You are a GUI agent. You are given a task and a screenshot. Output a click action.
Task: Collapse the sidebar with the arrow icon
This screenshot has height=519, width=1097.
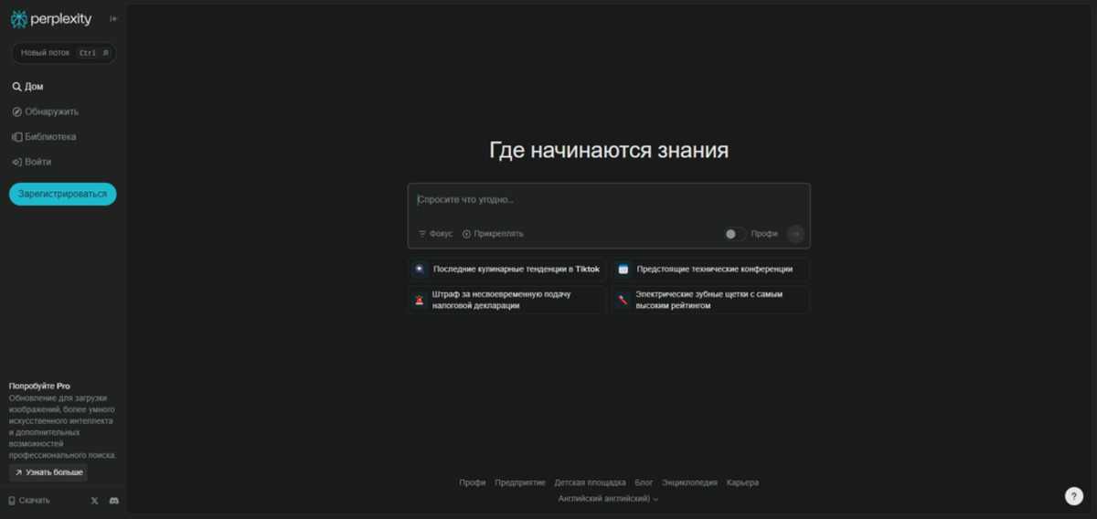(113, 18)
